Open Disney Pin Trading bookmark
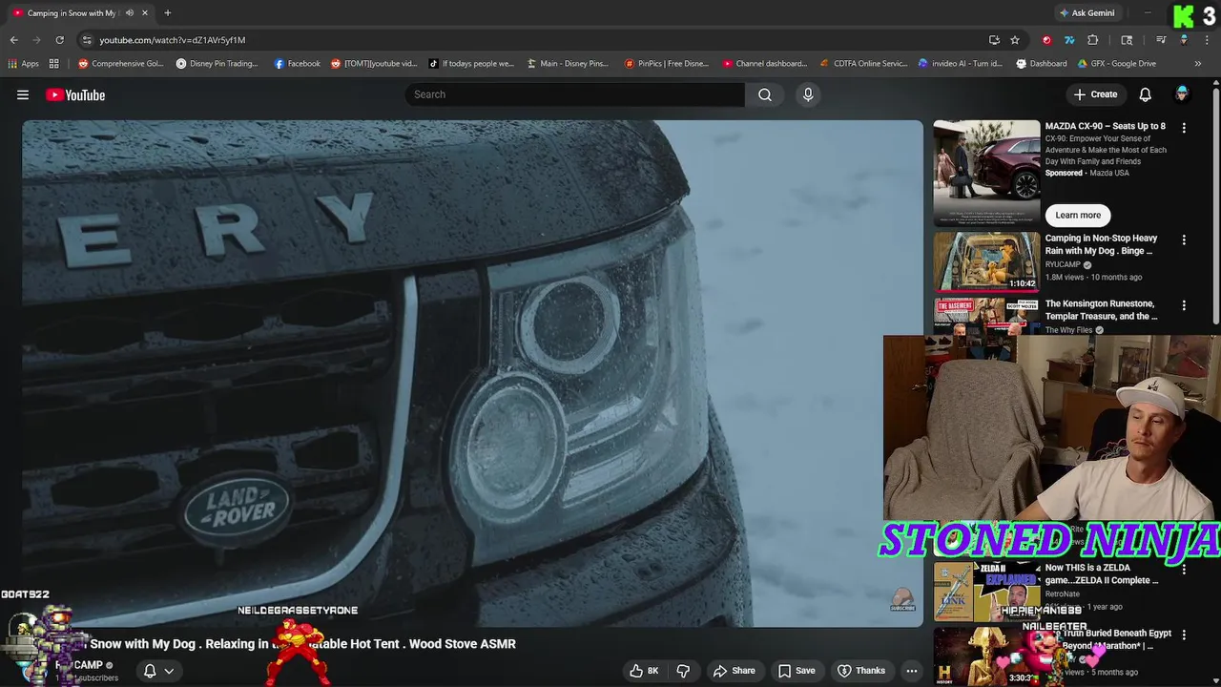Screen dimensions: 1221x687 pyautogui.click(x=217, y=64)
